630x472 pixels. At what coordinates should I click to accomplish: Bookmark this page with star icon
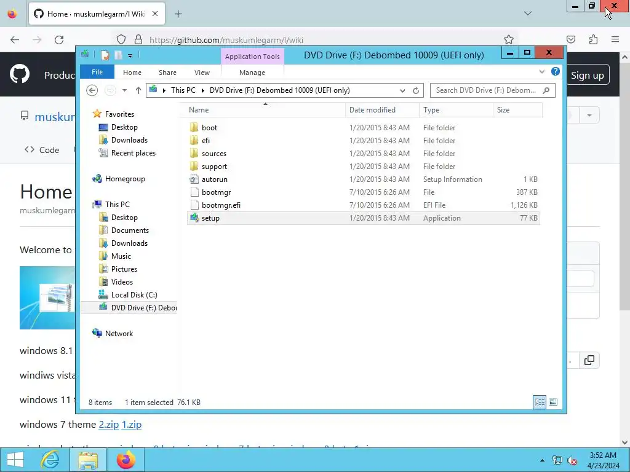[x=509, y=40]
